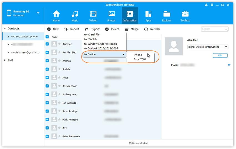Choose iPhone from the device submenu
Image resolution: width=236 pixels, height=149 pixels.
point(138,55)
